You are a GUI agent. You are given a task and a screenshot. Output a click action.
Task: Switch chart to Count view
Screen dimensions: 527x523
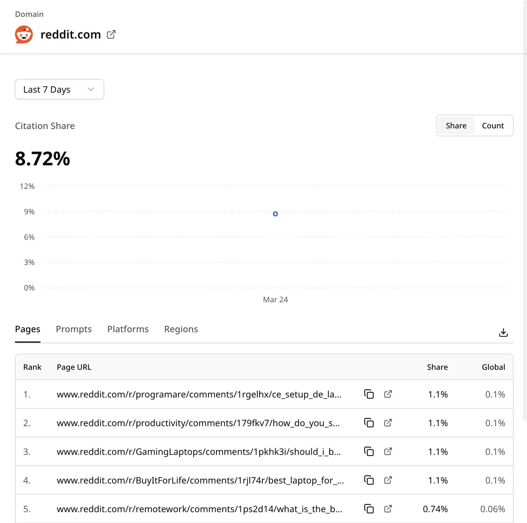(493, 125)
